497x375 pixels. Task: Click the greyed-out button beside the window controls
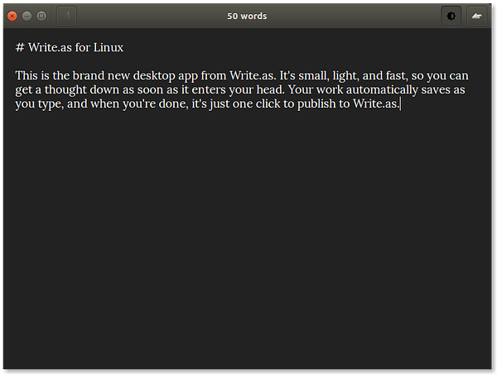pos(67,16)
